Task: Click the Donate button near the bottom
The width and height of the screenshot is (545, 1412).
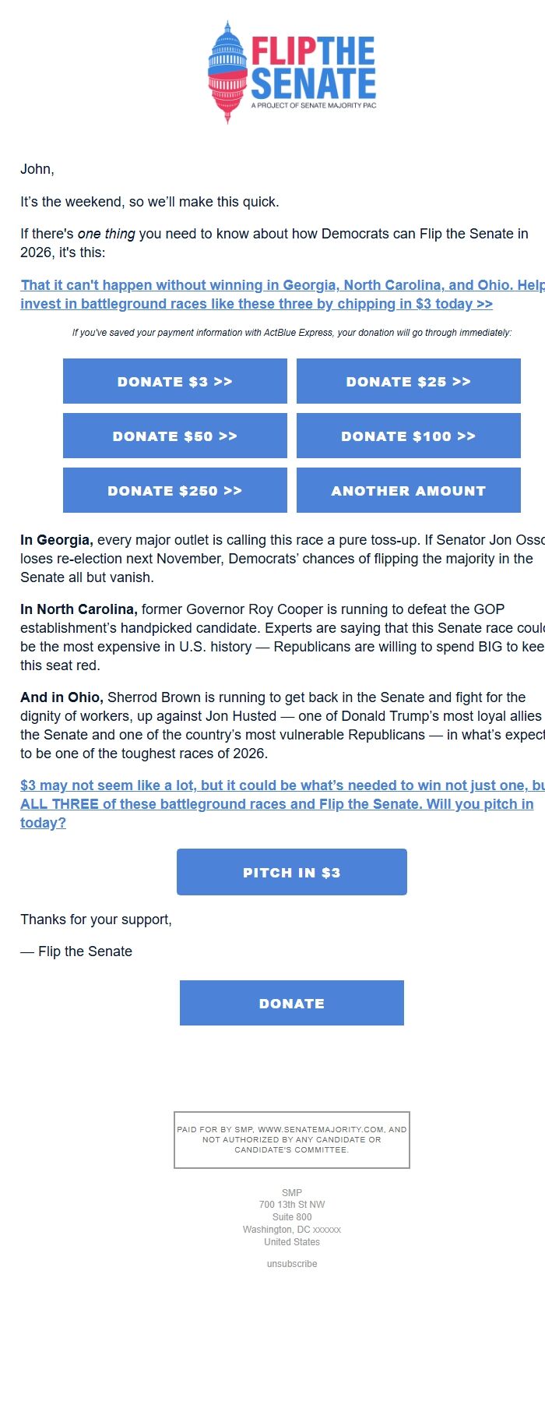Action: pos(291,1003)
